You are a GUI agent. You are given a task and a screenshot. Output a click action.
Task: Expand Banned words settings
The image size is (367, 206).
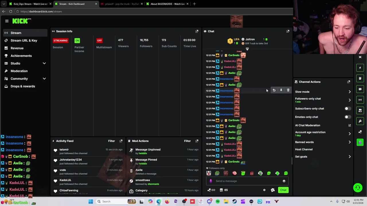coord(350,142)
